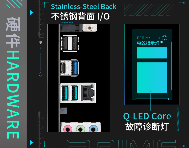Click the top cyan triangle arrow marker

pos(31,13)
